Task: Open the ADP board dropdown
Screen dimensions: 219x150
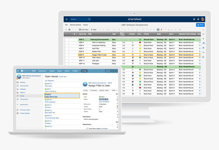Action: pos(26,78)
